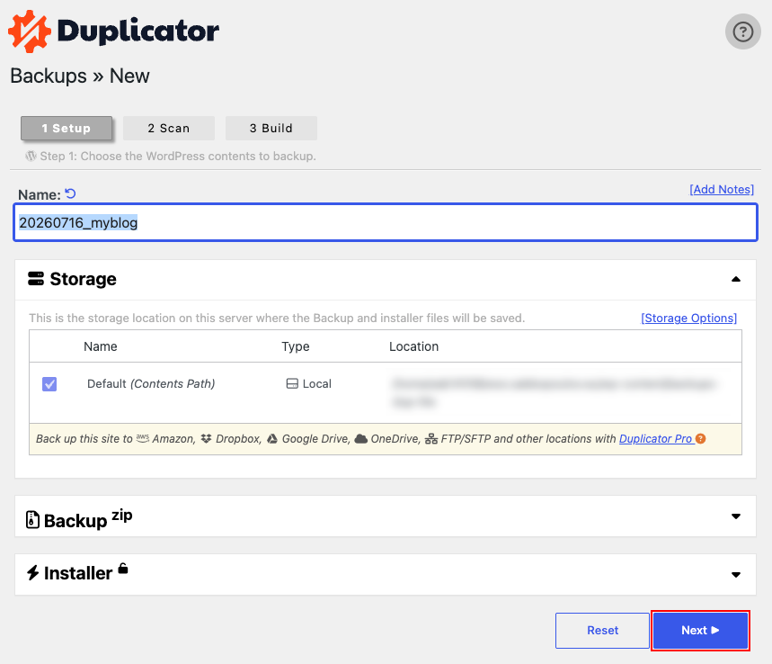Screen dimensions: 772x664
Task: Open the Storage Options link
Action: 688,318
